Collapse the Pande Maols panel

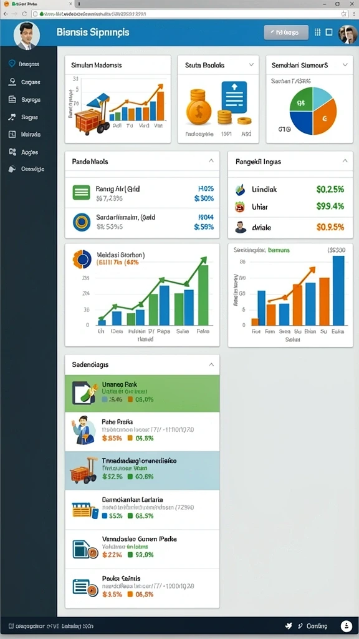click(211, 161)
